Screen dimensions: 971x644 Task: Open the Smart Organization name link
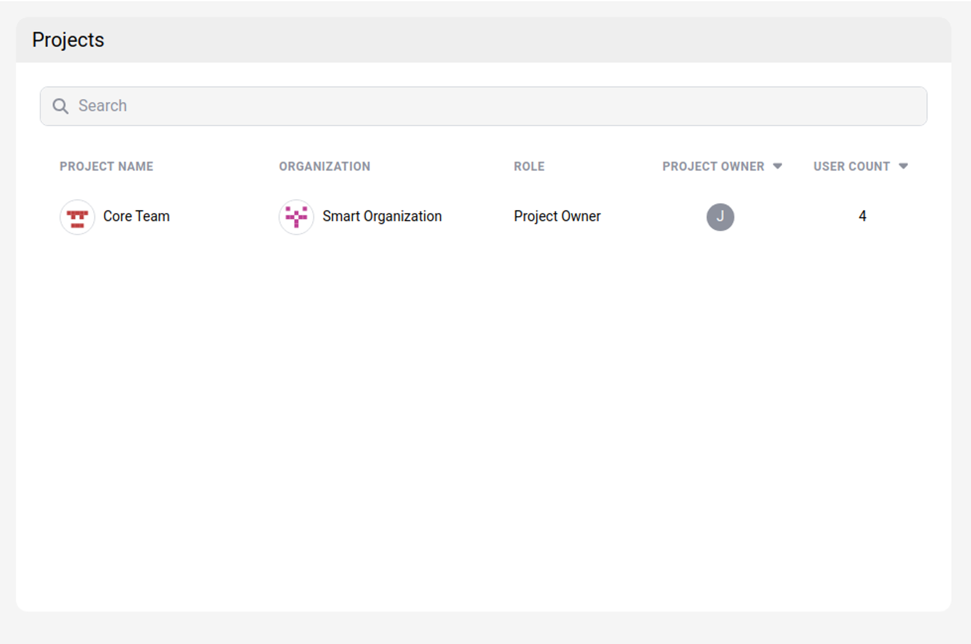point(382,216)
